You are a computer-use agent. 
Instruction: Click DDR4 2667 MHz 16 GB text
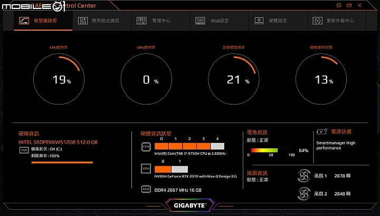pyautogui.click(x=178, y=190)
